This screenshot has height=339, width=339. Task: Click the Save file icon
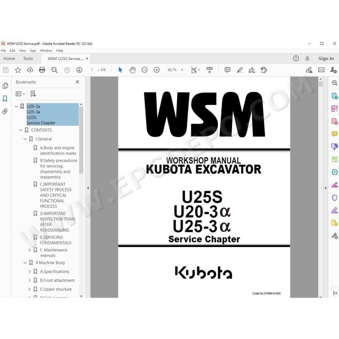[x=6, y=70]
